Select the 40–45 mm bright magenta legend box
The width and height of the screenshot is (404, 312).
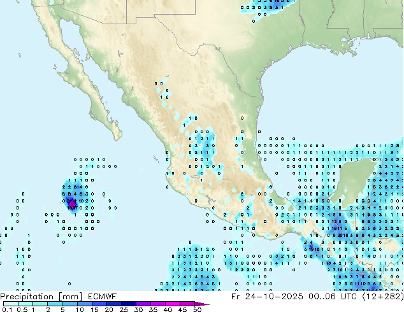[x=173, y=304]
